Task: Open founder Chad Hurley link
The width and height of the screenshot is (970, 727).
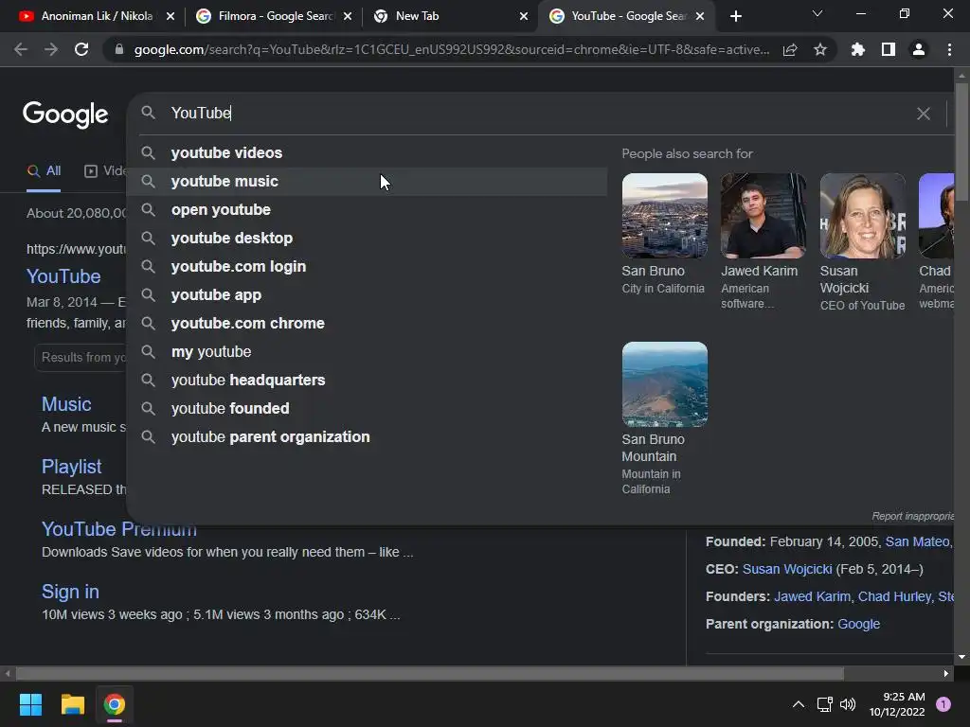Action: (x=894, y=596)
